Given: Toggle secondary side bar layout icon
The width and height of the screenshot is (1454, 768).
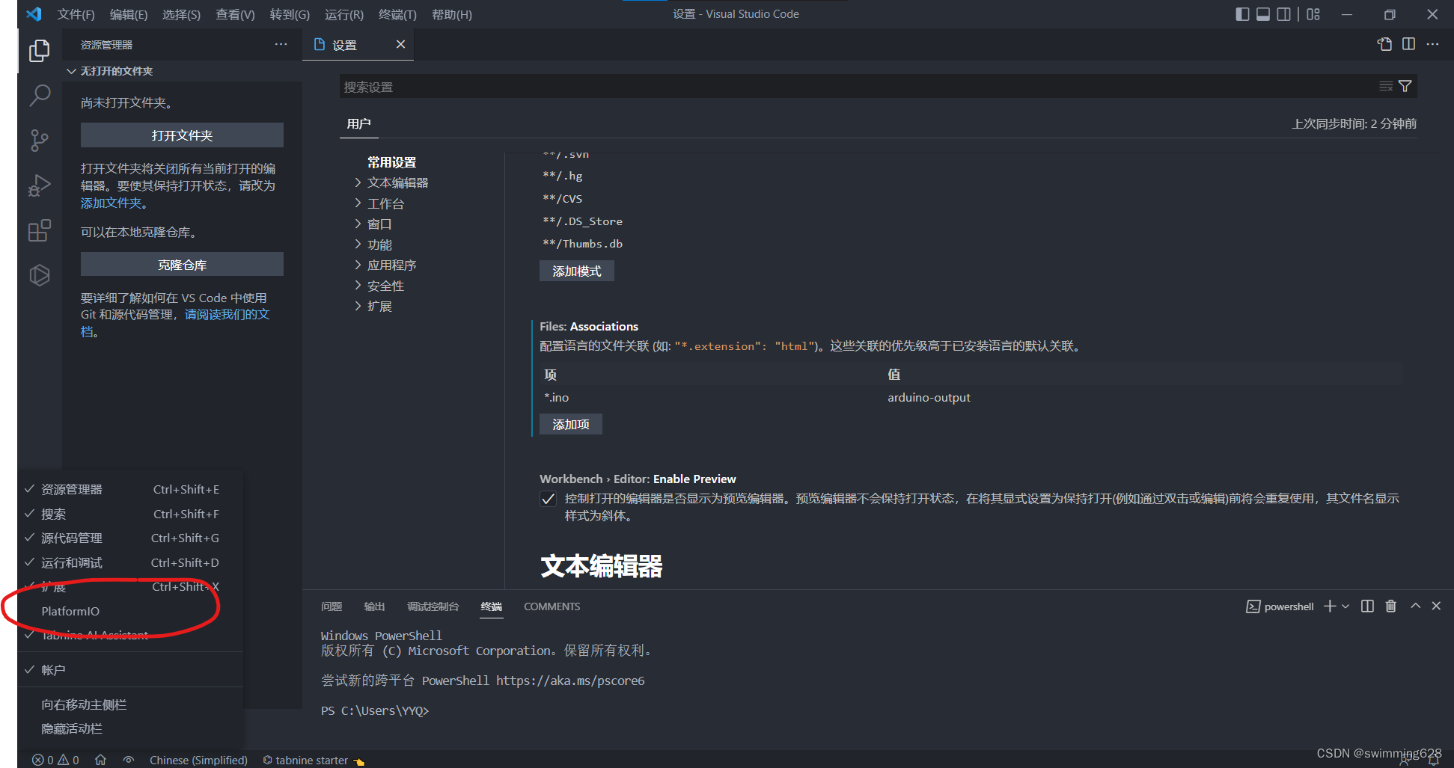Looking at the screenshot, I should (x=1283, y=14).
